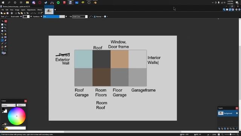Viewport: 241px width, 136px height.
Task: Toggle the pixel grid toolbar button
Action: (x=39, y=13)
